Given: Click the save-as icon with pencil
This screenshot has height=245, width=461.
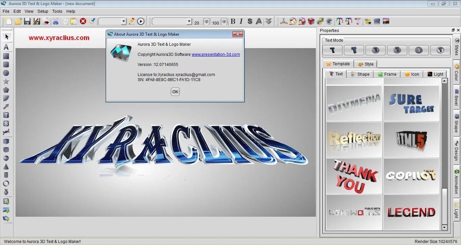Looking at the screenshot, I should tap(37, 22).
